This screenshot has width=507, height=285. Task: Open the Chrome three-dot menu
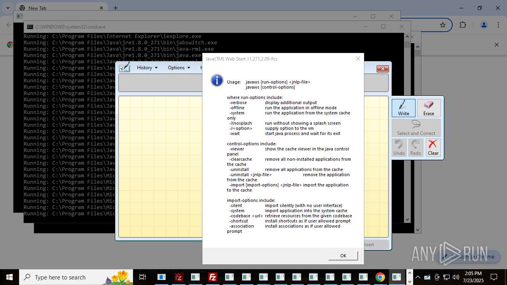click(x=498, y=25)
